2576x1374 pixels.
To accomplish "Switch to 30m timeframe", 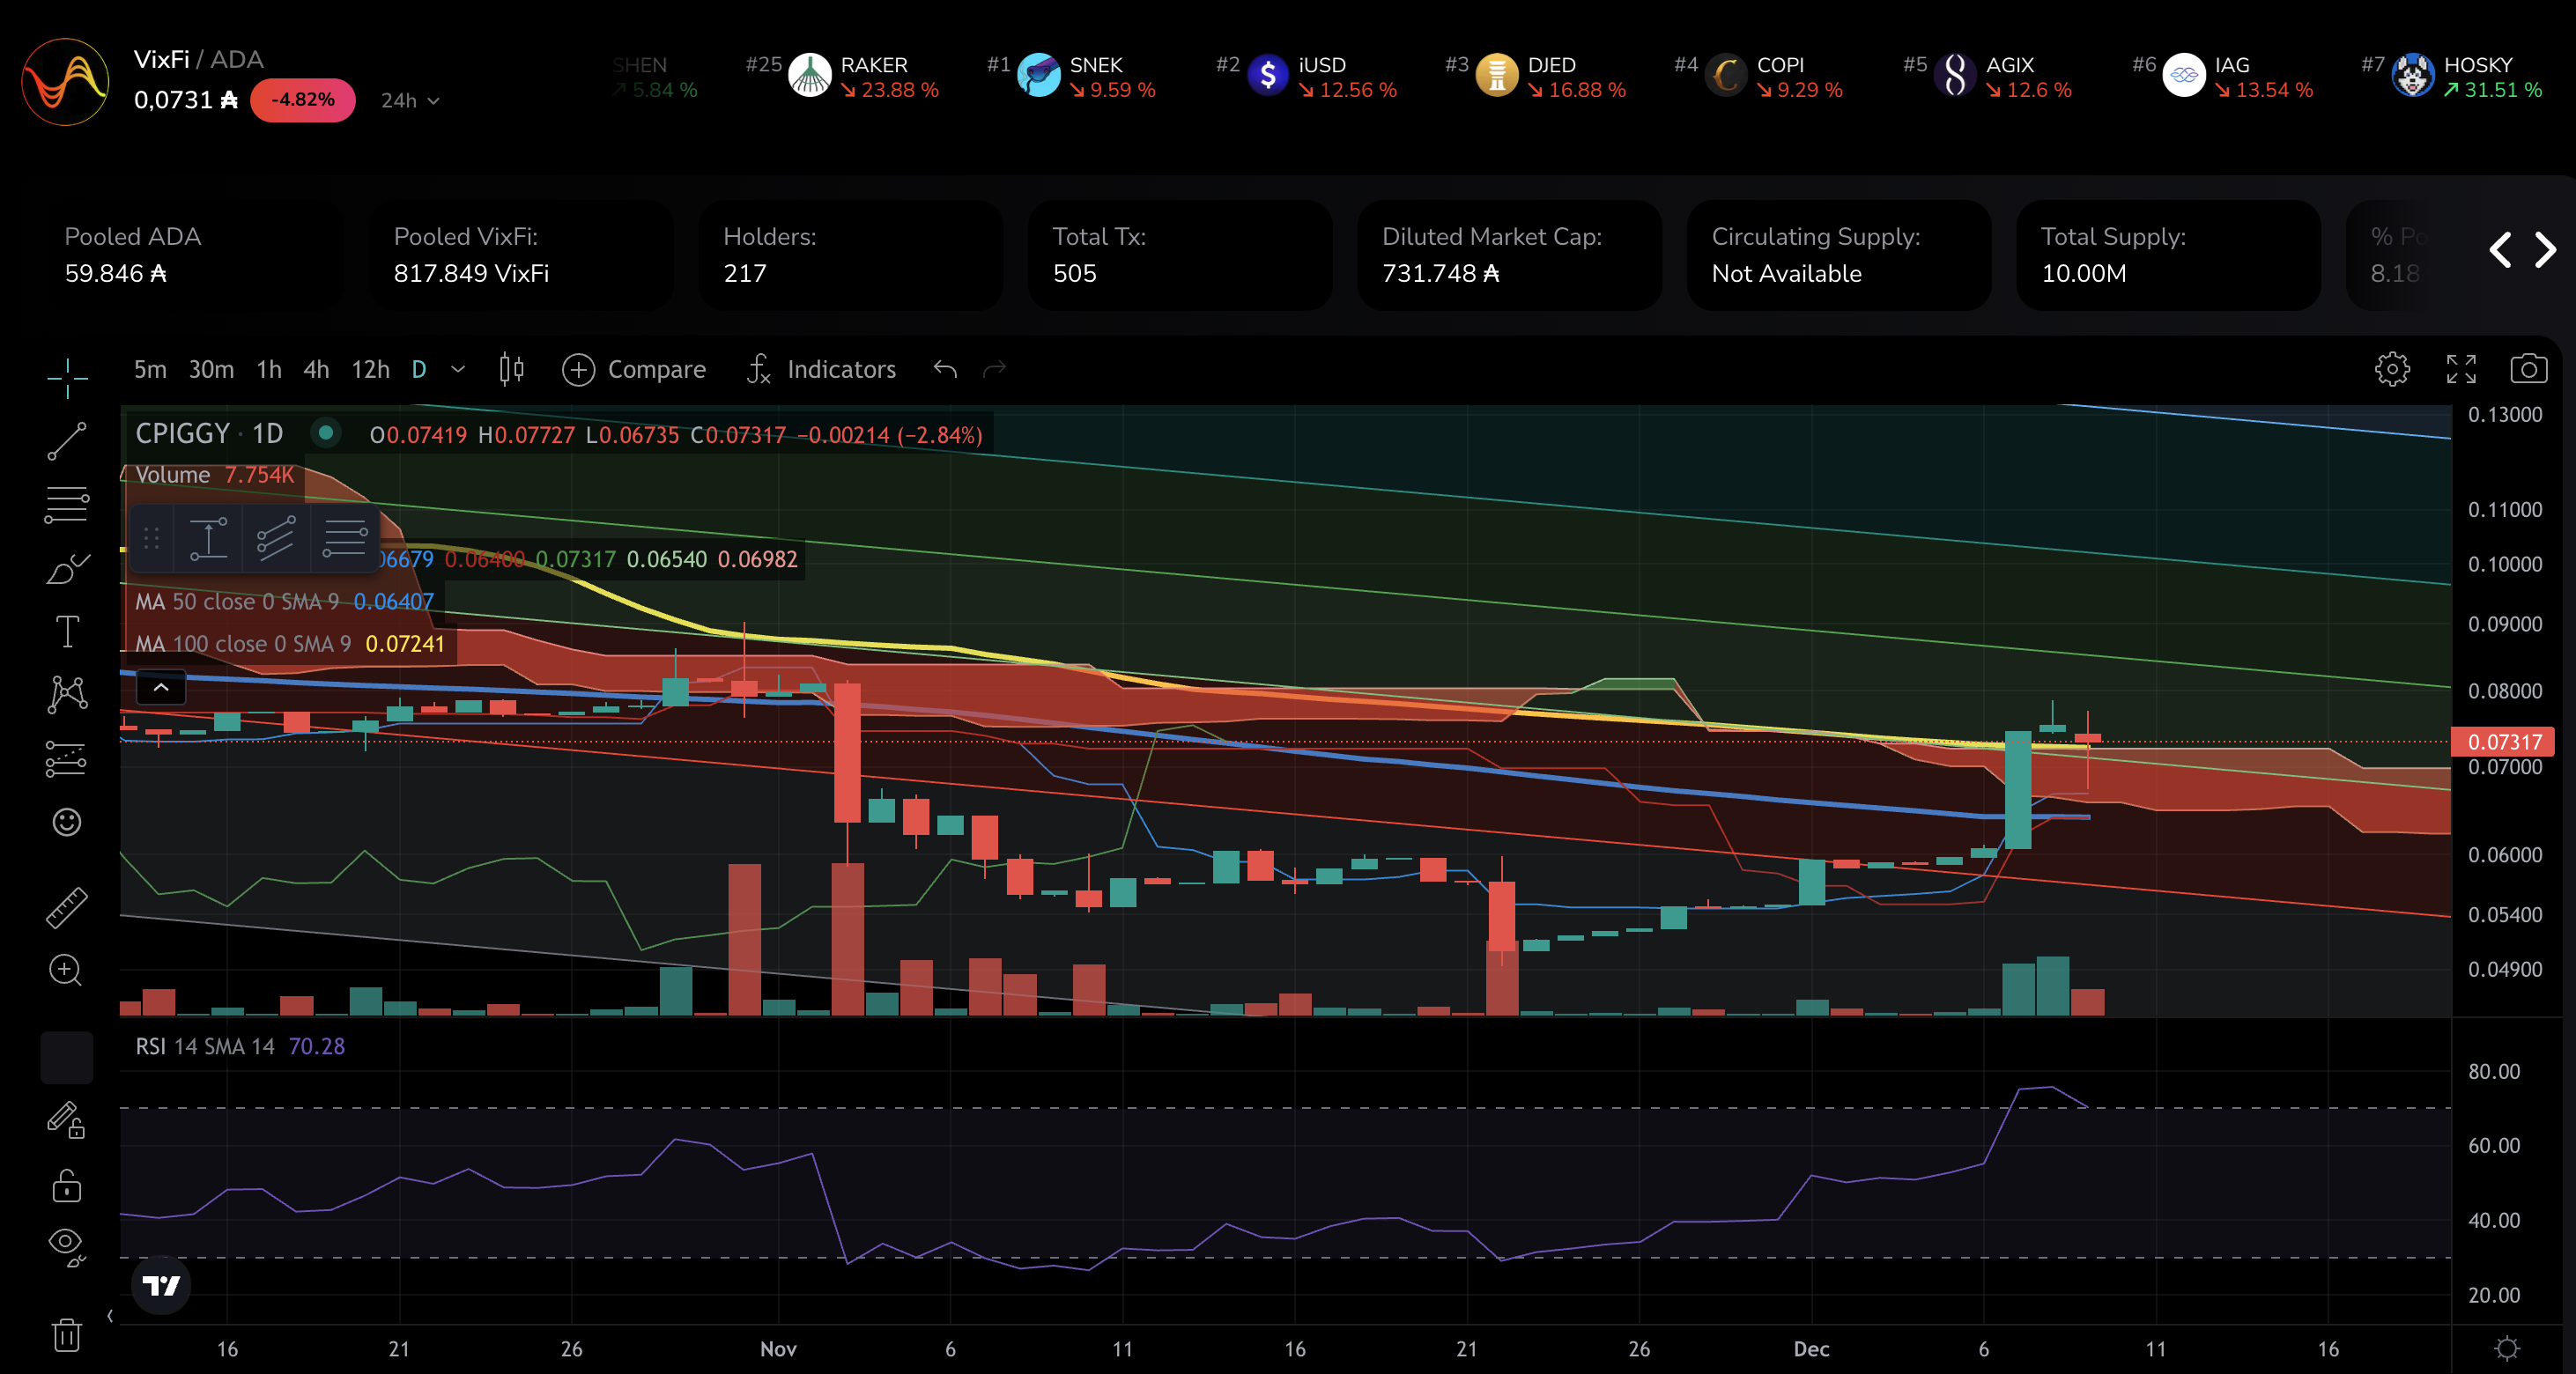I will pos(211,370).
